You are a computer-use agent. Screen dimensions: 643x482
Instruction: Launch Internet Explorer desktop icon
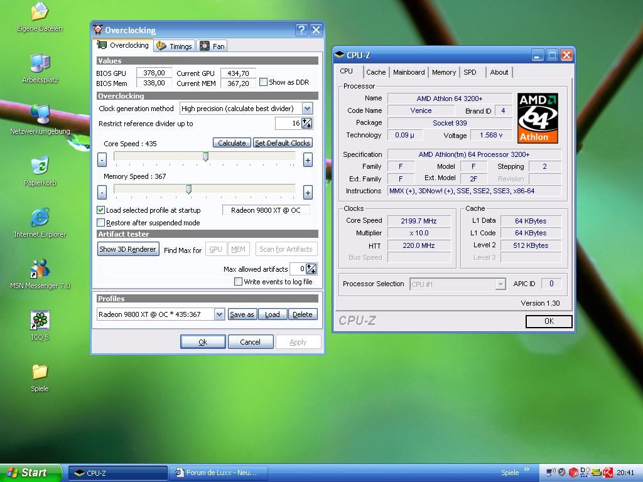(x=40, y=223)
